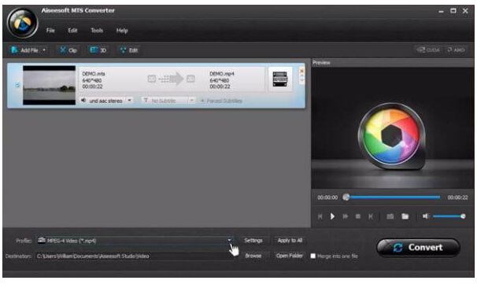477x284 pixels.
Task: Adjust the preview volume slider
Action: tap(449, 216)
